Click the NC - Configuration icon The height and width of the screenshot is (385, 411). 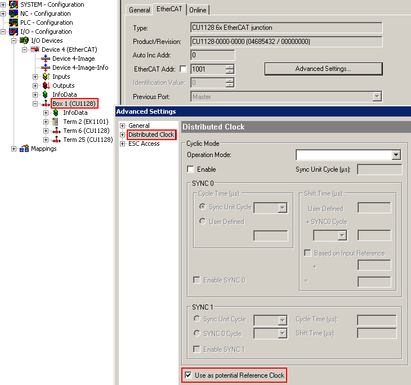pos(14,14)
